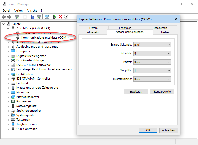Click the back arrow toolbar icon
This screenshot has width=198, height=145.
click(4, 17)
